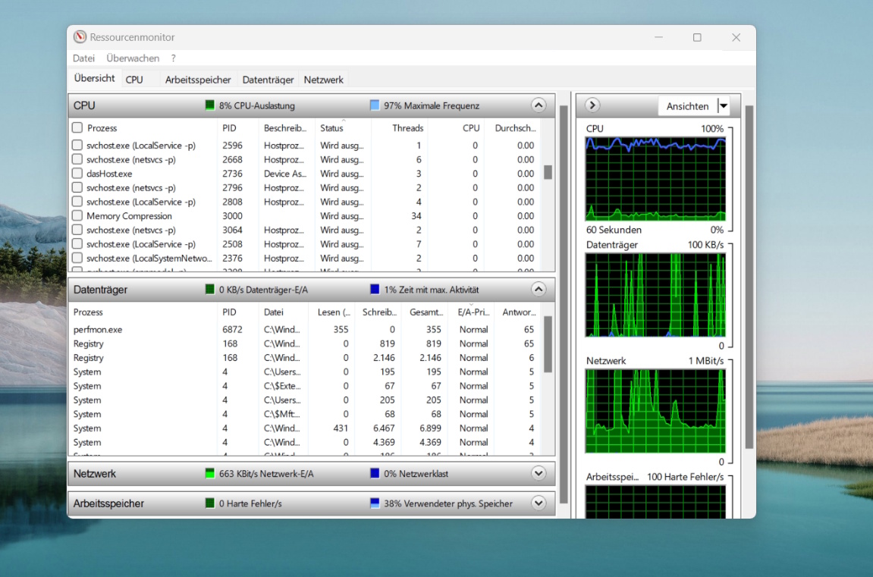Collapse the CPU section chevron

pos(539,105)
